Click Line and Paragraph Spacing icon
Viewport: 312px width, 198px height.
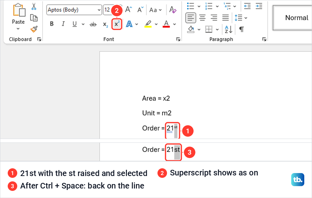tap(238, 18)
